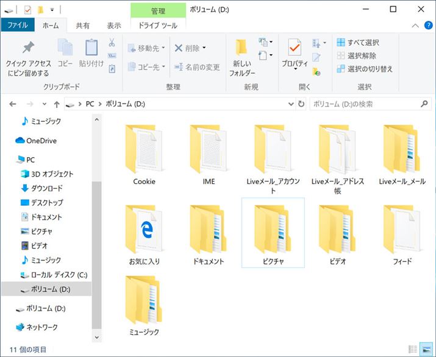Click New folder icon in title bar
The width and height of the screenshot is (436, 357).
click(41, 10)
